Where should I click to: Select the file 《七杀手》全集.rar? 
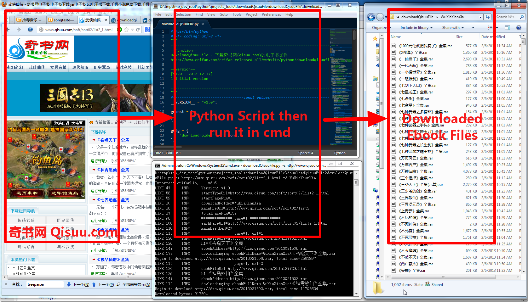414,99
